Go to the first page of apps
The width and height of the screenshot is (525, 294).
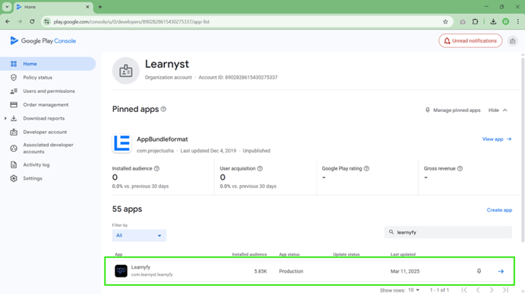pos(464,290)
